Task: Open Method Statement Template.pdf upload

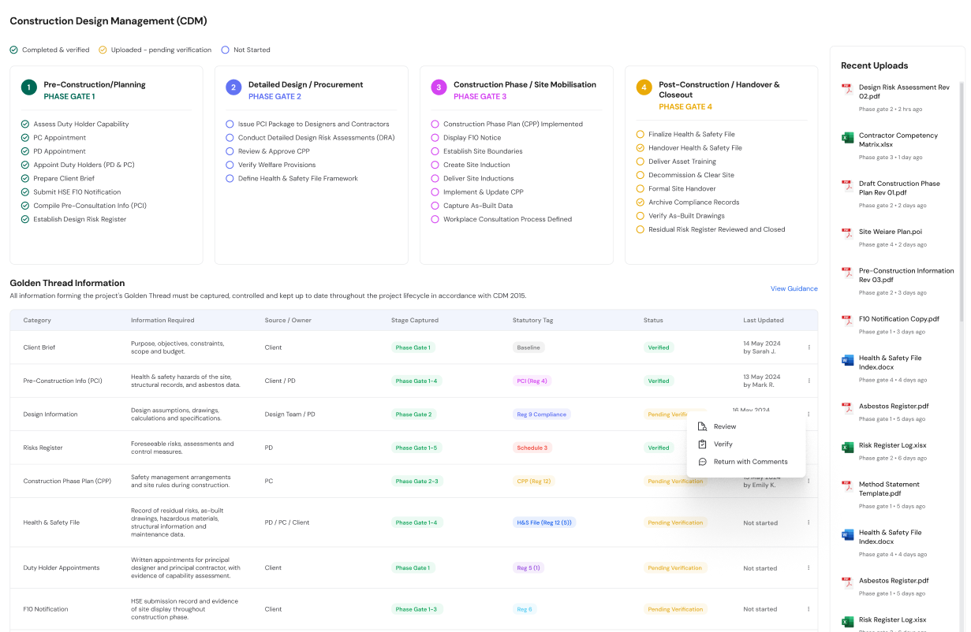Action: click(889, 489)
